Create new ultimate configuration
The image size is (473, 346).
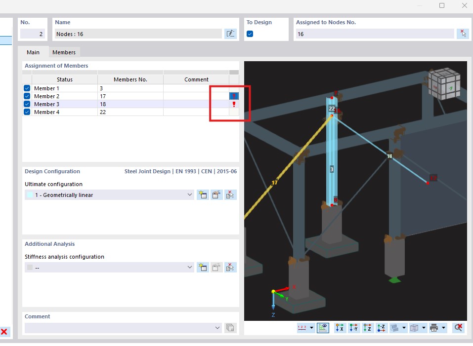click(x=203, y=195)
